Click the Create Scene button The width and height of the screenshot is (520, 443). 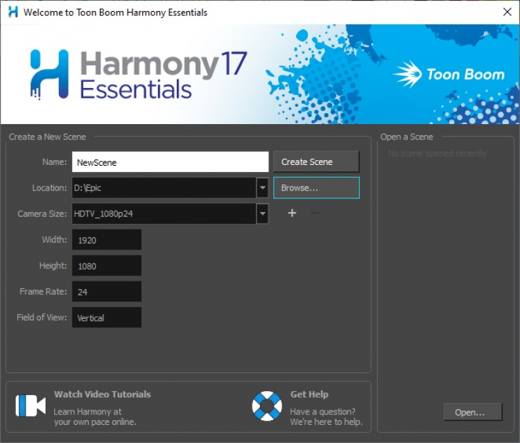pyautogui.click(x=316, y=162)
